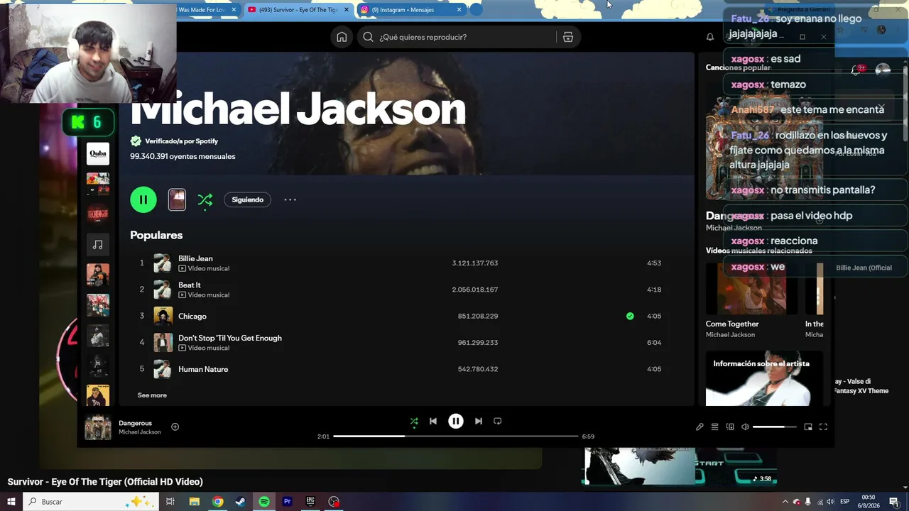Enter full screen from the player bar
909x511 pixels.
tap(824, 427)
